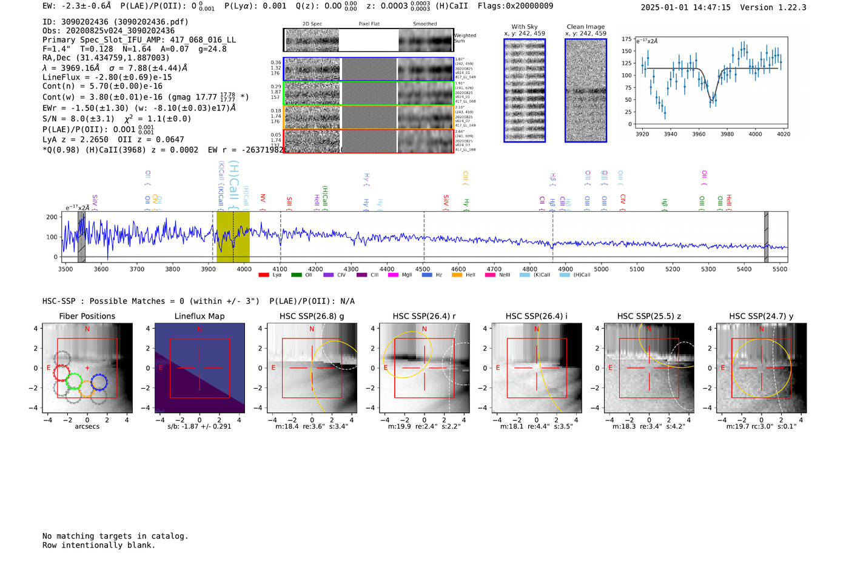Screen dimensions: 849x578
Task: Open the HSC SSP(26.4) r cutout
Action: tap(424, 368)
